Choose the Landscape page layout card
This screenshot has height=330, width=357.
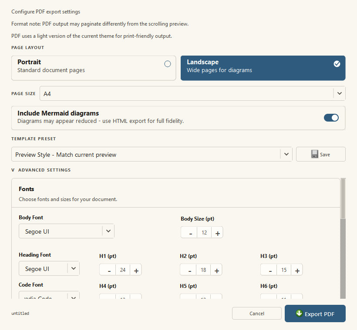(263, 68)
